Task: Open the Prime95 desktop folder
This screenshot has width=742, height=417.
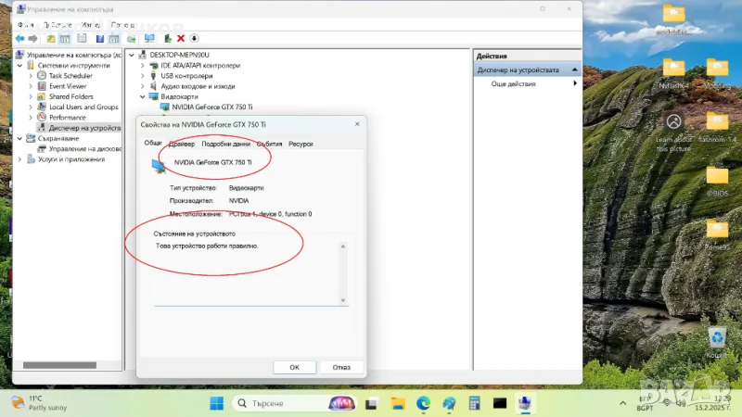Action: coord(717,231)
